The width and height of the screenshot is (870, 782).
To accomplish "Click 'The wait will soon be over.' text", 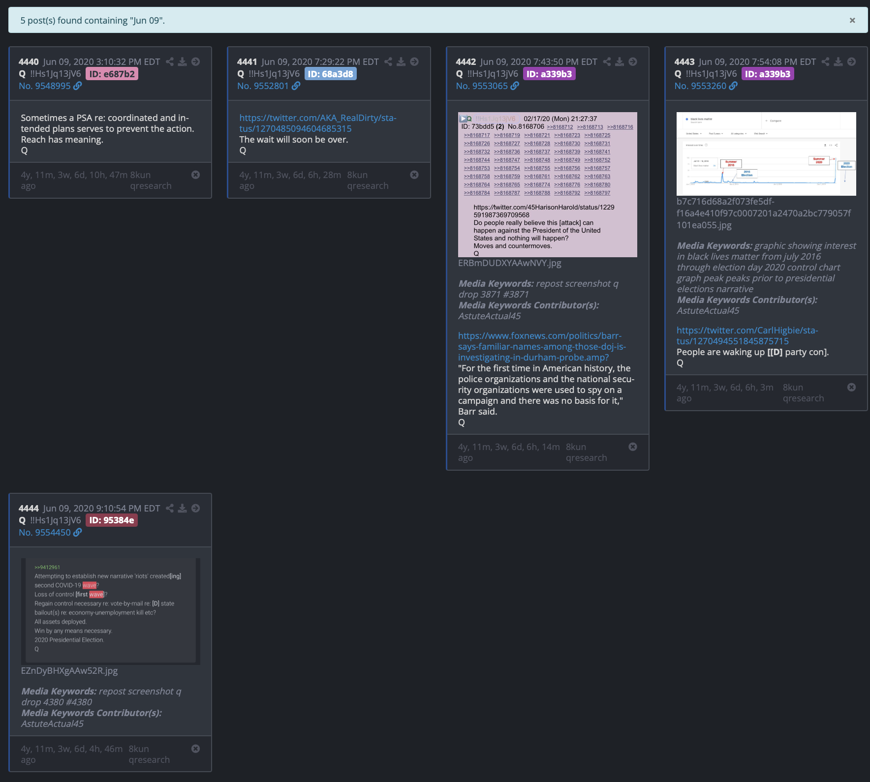I will point(293,139).
